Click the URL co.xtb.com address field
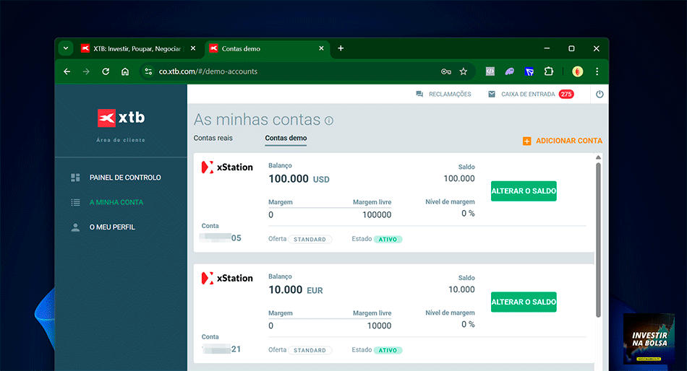Screen dimensions: 687x371 (208, 71)
